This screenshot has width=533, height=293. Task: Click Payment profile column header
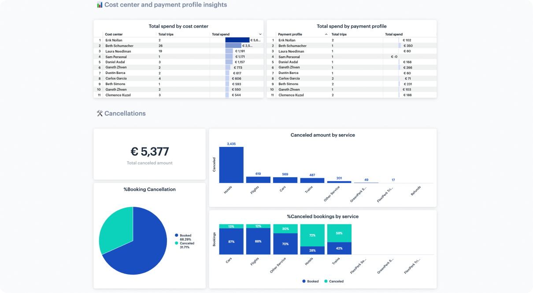[290, 34]
